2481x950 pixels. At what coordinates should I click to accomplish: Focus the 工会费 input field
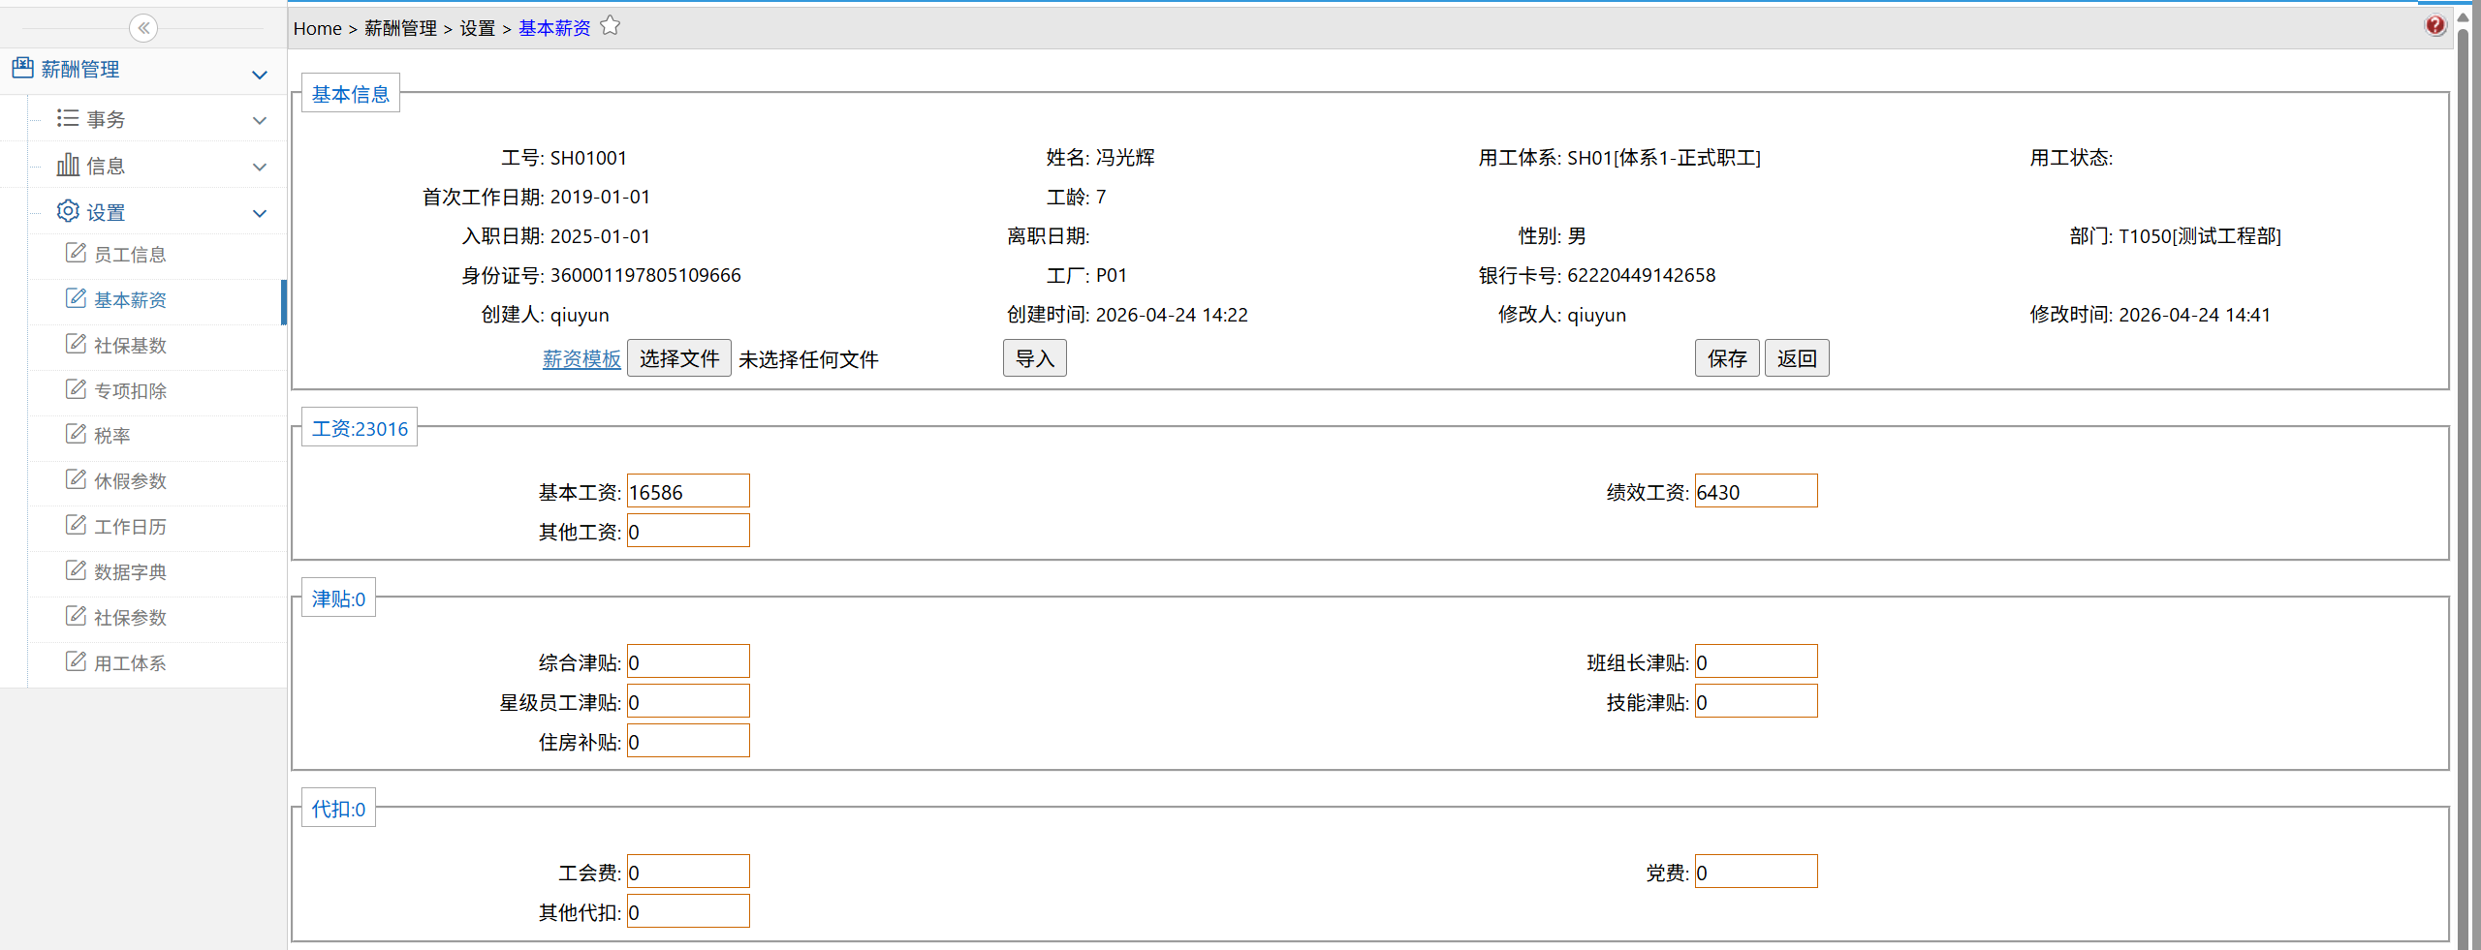688,872
